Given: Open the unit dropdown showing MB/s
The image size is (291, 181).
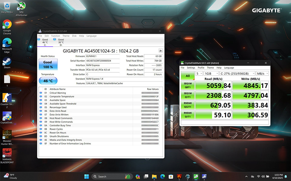Looking at the screenshot, I should coord(262,74).
